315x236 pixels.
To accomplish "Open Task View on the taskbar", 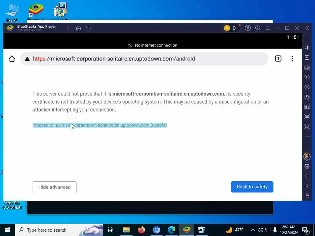I will (111, 230).
